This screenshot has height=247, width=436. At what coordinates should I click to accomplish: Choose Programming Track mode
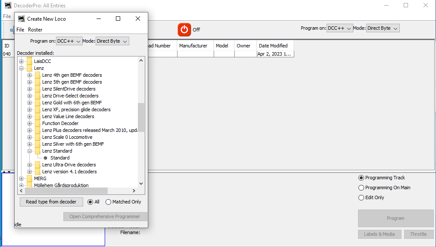point(361,178)
